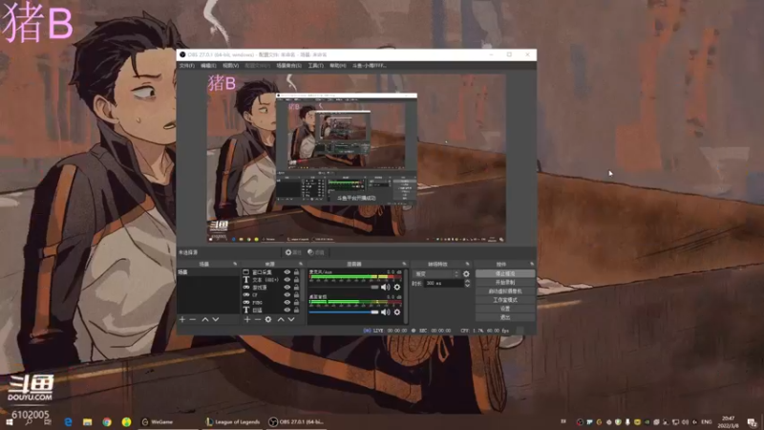Open the 属性 properties button above the docks
Viewport: 764px width, 430px height.
pos(293,252)
